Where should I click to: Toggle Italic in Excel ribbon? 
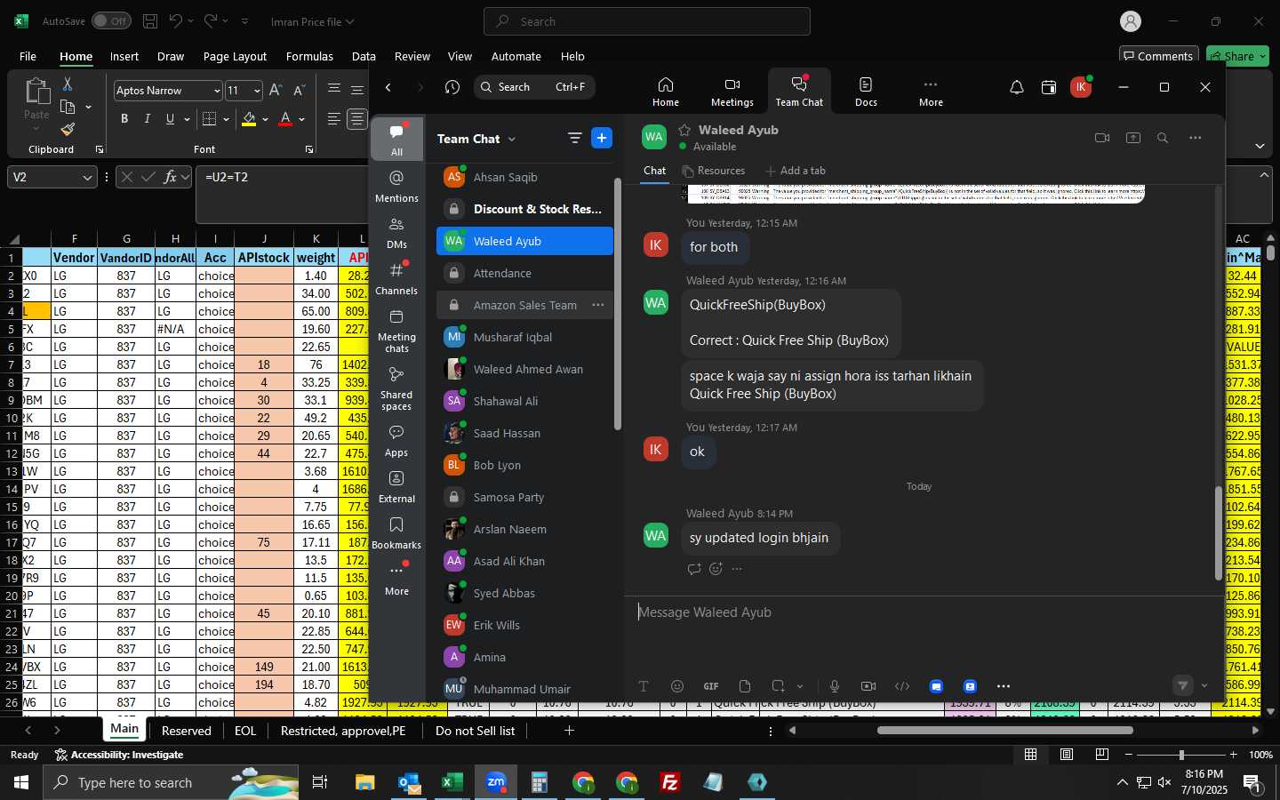point(148,119)
